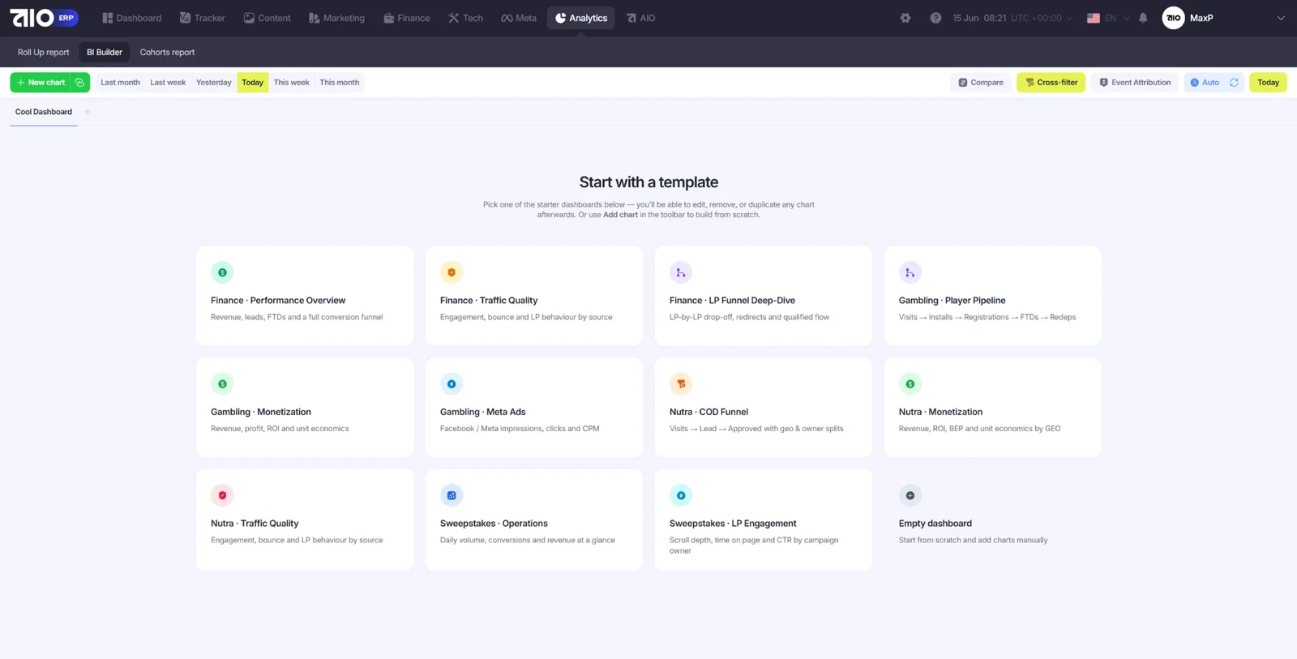Open the notifications bell

tap(1143, 18)
